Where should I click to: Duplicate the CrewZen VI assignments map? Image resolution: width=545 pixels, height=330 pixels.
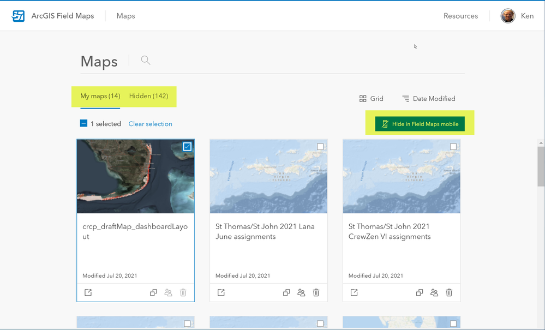tap(420, 292)
